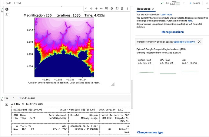The height and width of the screenshot is (137, 209).
Task: Close the Resources tab
Action: tap(153, 9)
